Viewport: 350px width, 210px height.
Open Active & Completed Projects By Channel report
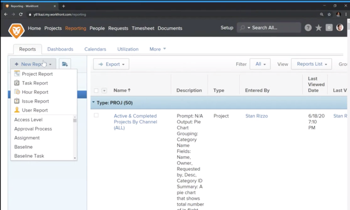pos(135,122)
